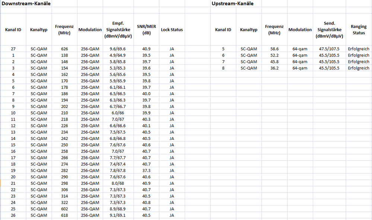
Task: Click the Frequenz (MHz) downstream column header
Action: click(64, 30)
